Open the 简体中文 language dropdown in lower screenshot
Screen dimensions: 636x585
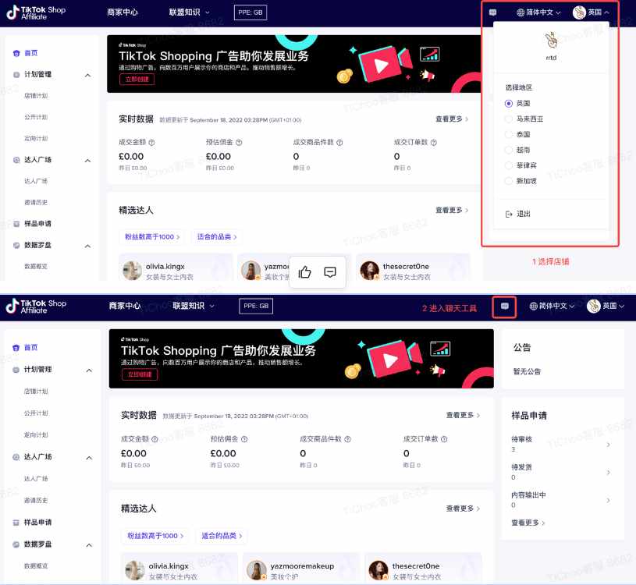552,306
